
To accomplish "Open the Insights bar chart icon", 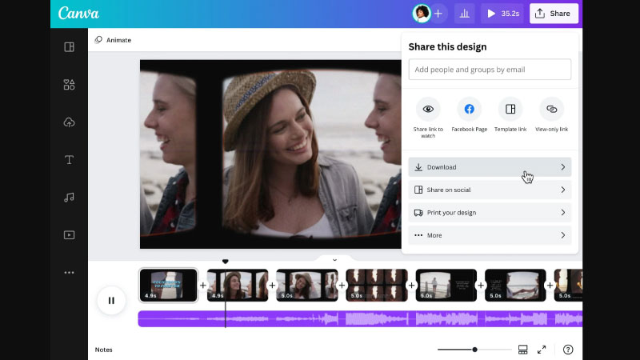I will [x=465, y=14].
